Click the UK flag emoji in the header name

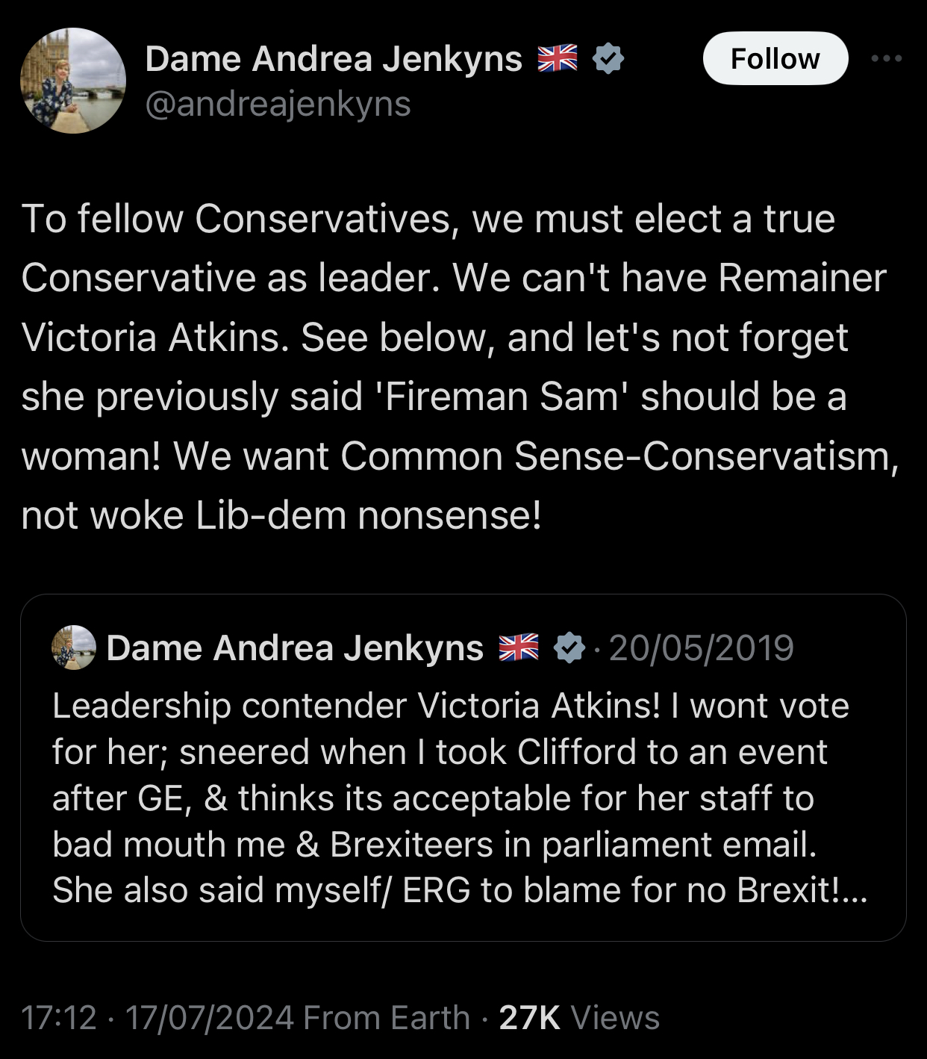point(558,58)
